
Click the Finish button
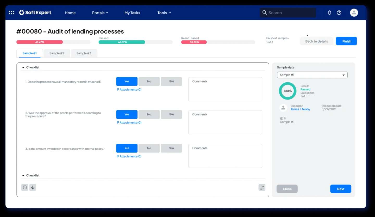coord(346,41)
